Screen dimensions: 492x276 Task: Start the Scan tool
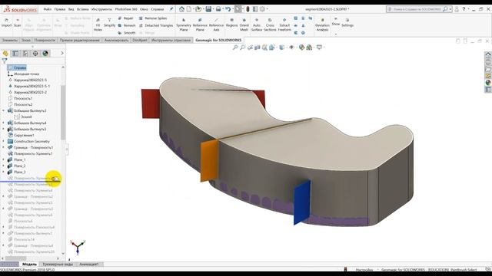click(x=18, y=22)
